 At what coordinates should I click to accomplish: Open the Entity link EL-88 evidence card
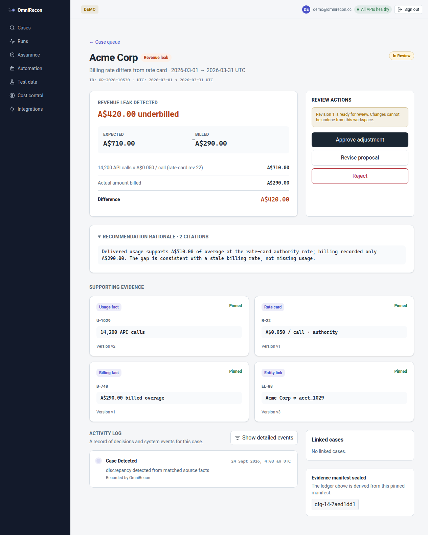point(334,392)
